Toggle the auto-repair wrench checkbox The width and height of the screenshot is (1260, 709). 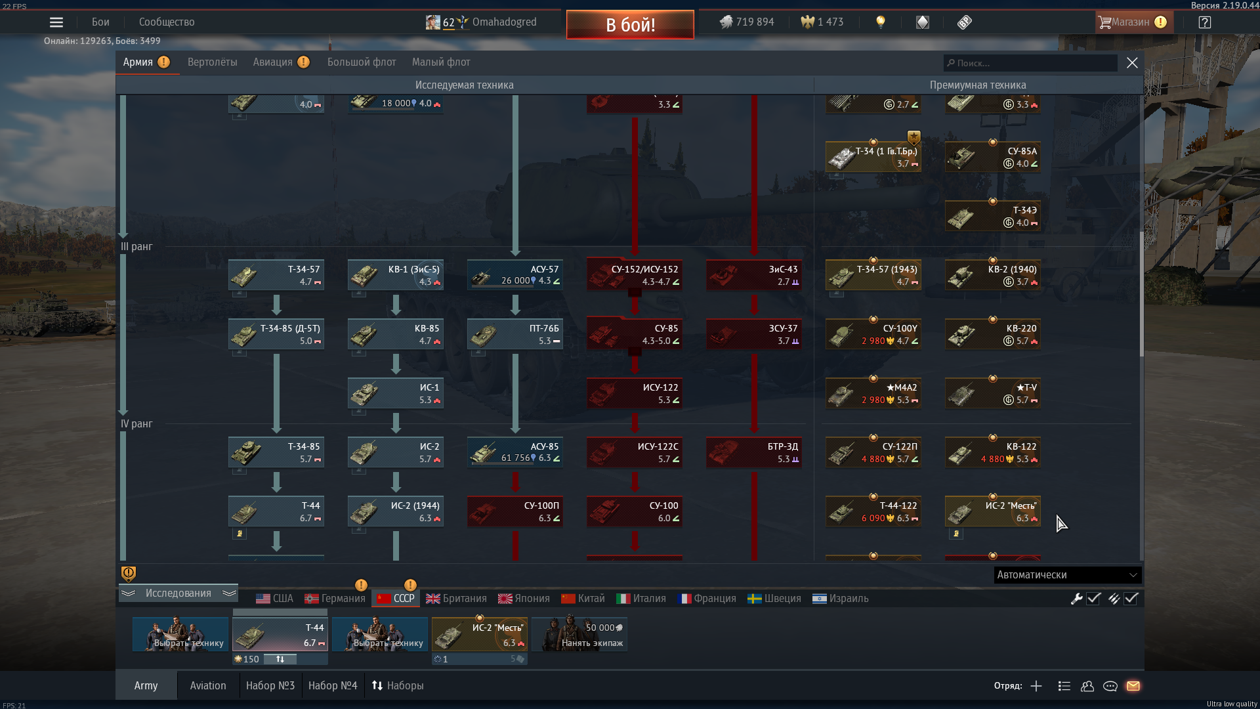pos(1093,599)
